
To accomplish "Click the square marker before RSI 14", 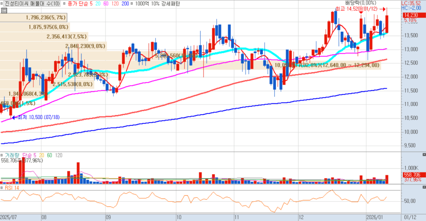I will 2,188.
